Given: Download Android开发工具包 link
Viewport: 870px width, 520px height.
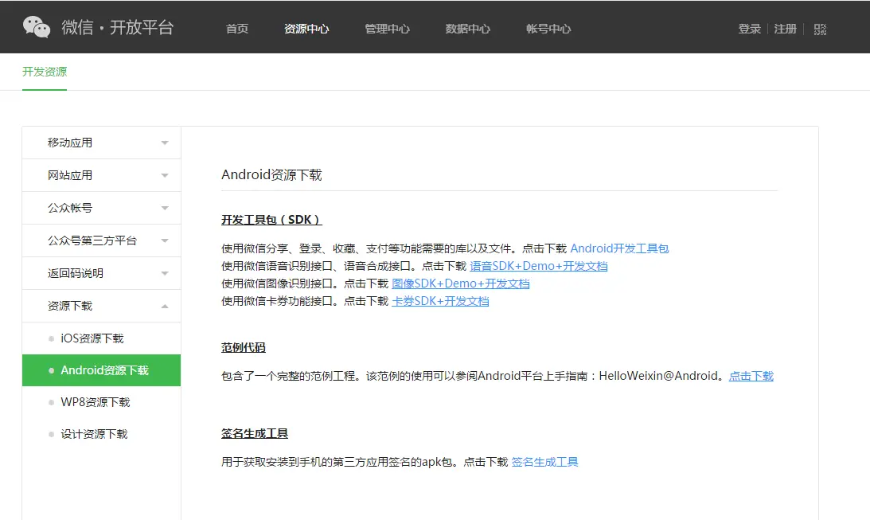Looking at the screenshot, I should 619,248.
